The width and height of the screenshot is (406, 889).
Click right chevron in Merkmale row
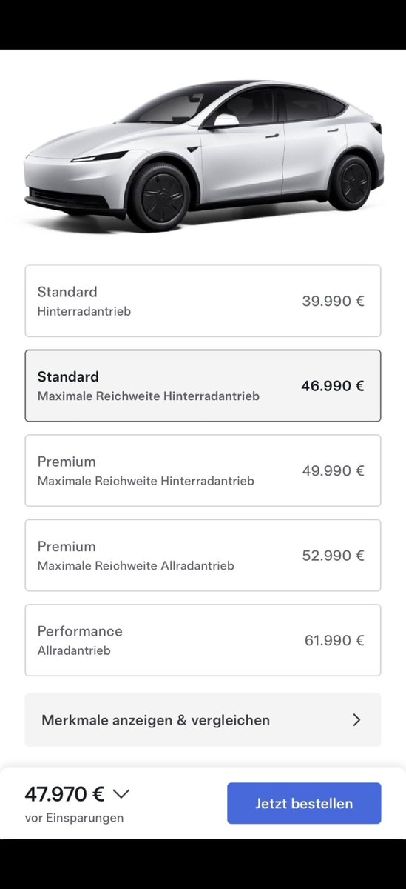(356, 719)
